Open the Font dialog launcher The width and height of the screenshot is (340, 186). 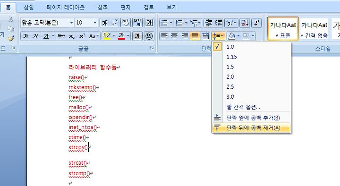tap(152, 48)
